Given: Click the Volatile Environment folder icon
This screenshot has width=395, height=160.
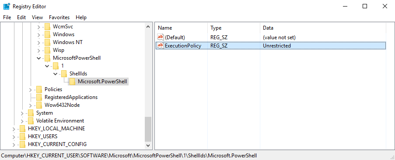Looking at the screenshot, I should pos(31,121).
